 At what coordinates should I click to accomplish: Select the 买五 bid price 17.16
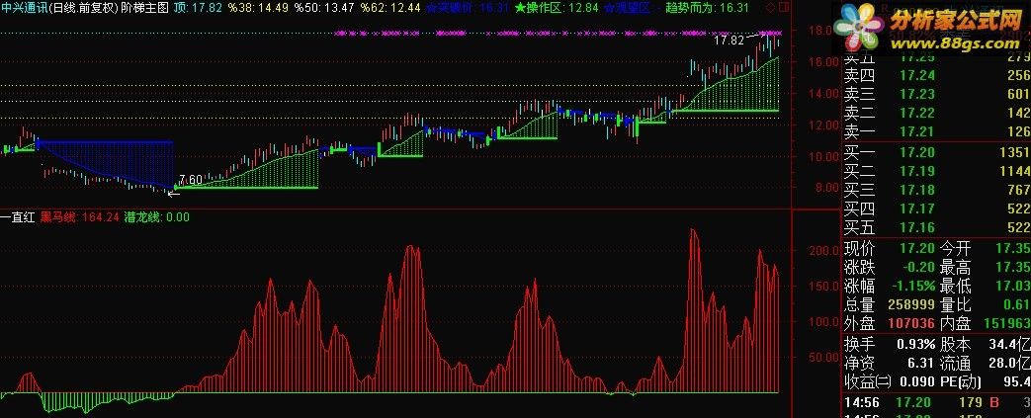point(916,228)
